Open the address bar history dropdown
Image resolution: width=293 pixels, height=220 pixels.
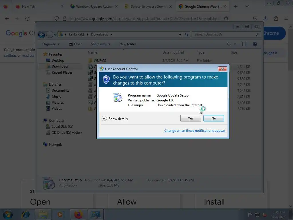point(180,34)
